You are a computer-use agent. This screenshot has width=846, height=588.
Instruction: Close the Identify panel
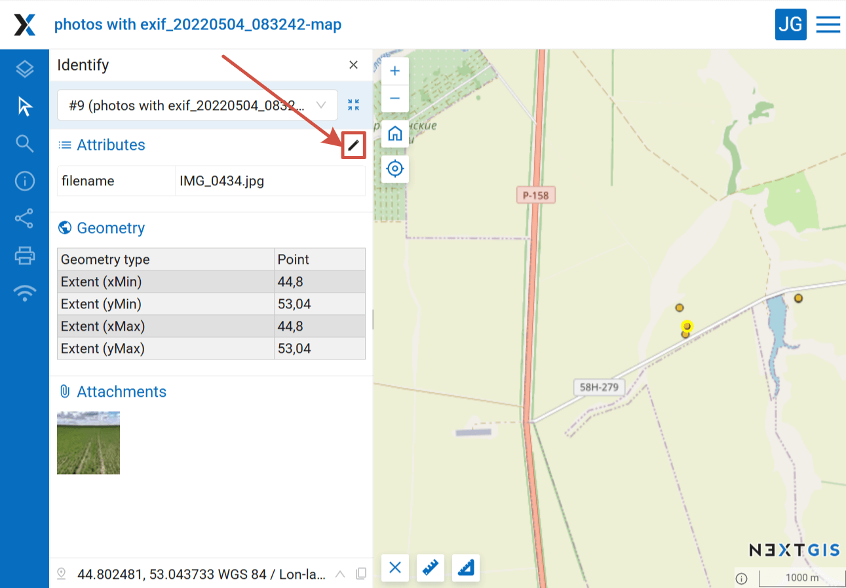pyautogui.click(x=353, y=65)
